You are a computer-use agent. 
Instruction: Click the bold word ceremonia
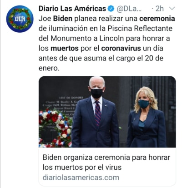tap(157, 19)
